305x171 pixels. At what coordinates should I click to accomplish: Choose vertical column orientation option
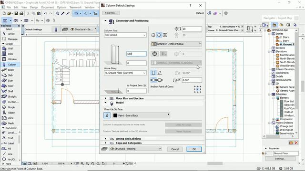coord(153,73)
